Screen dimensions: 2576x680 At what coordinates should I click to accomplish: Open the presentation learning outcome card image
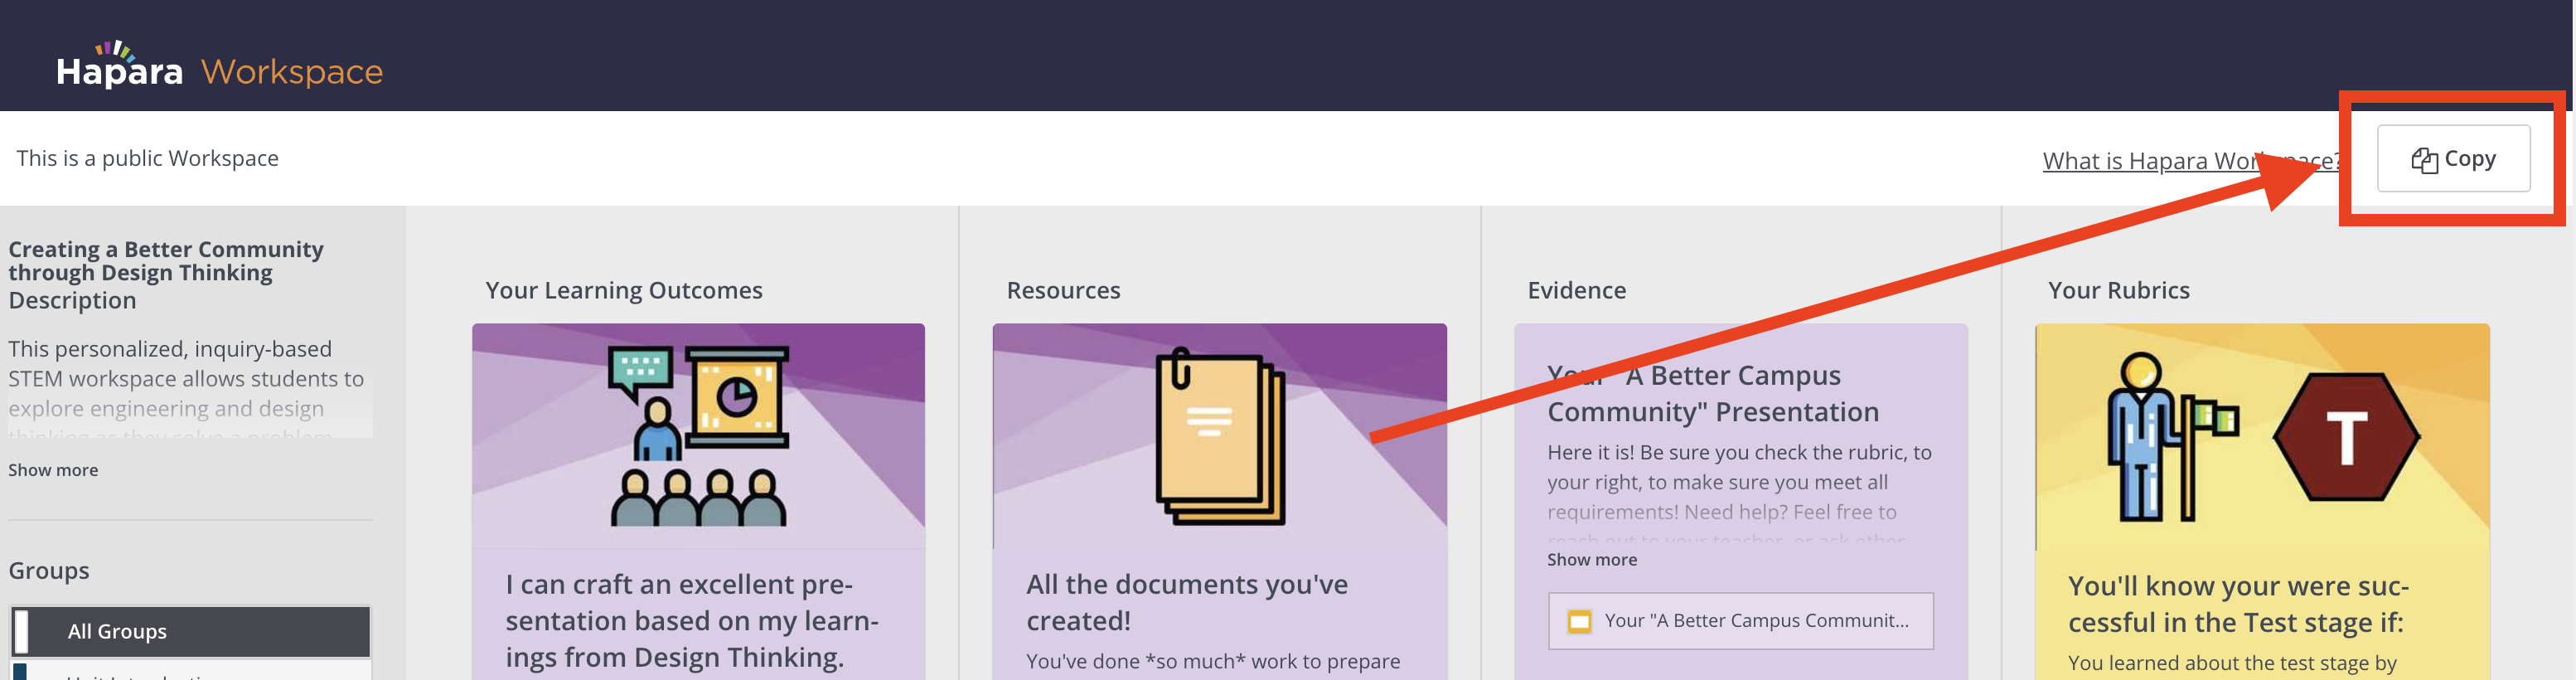[x=698, y=436]
